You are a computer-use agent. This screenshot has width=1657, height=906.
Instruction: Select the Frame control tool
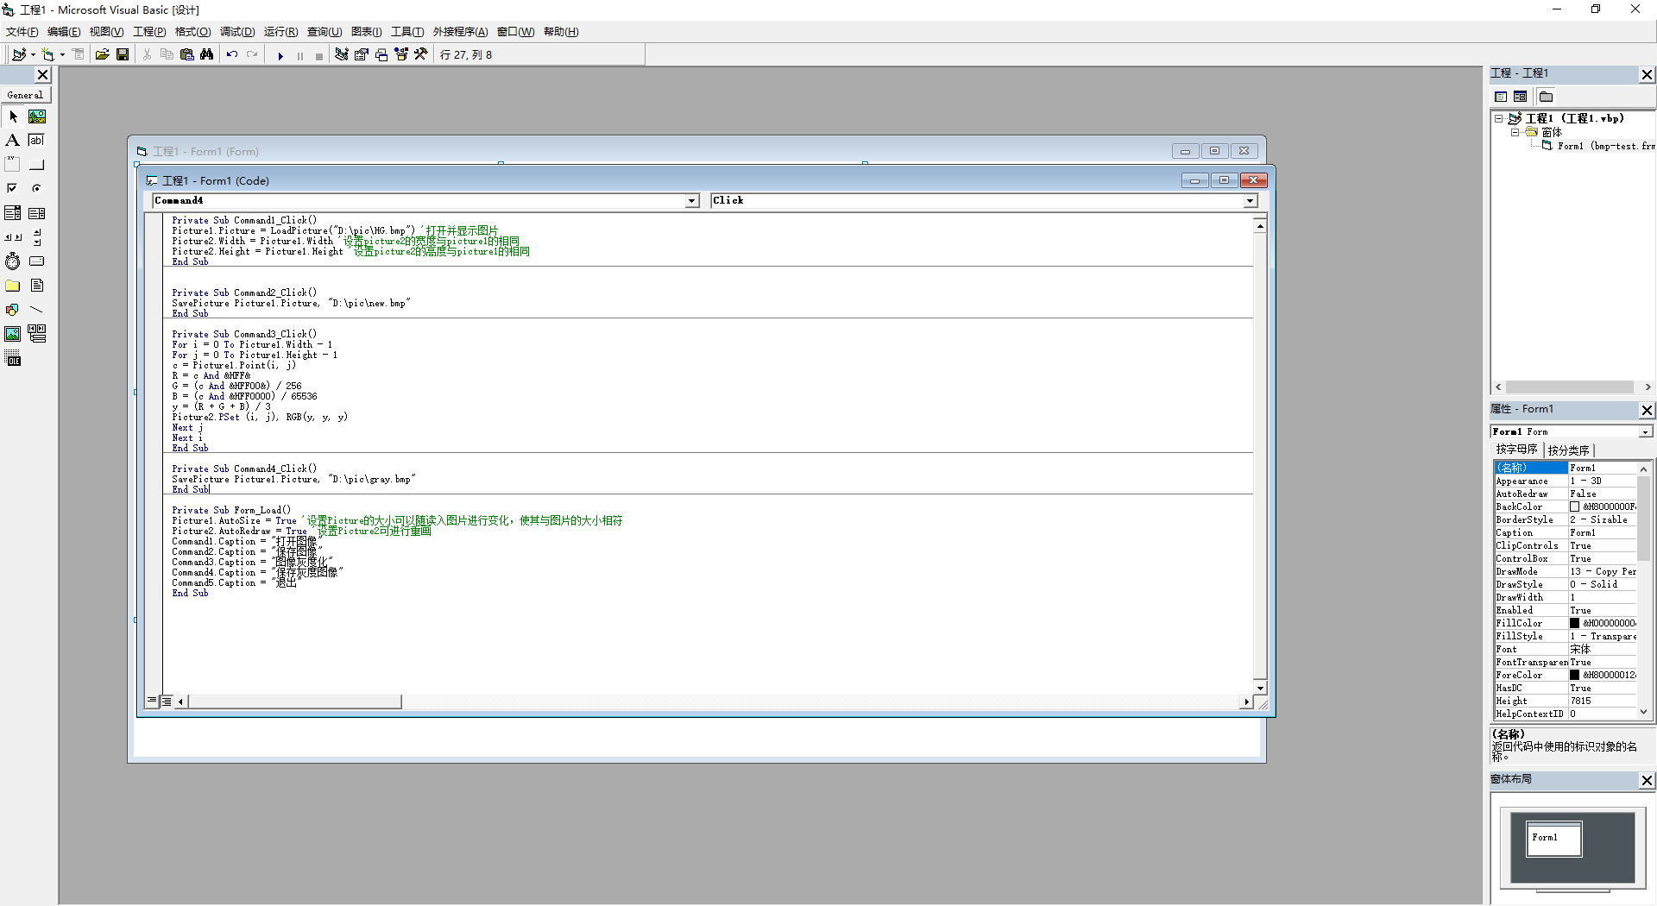pos(13,165)
